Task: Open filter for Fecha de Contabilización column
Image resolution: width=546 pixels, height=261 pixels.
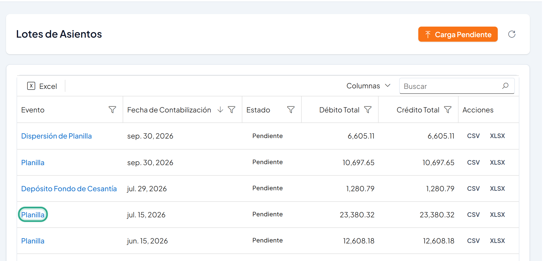Action: click(232, 110)
